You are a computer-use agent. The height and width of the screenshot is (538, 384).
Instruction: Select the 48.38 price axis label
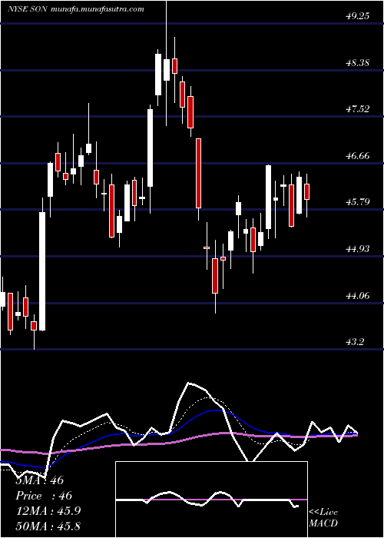pos(358,63)
